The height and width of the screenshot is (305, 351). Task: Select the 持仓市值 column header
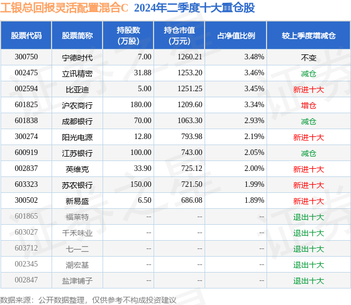[x=179, y=35]
